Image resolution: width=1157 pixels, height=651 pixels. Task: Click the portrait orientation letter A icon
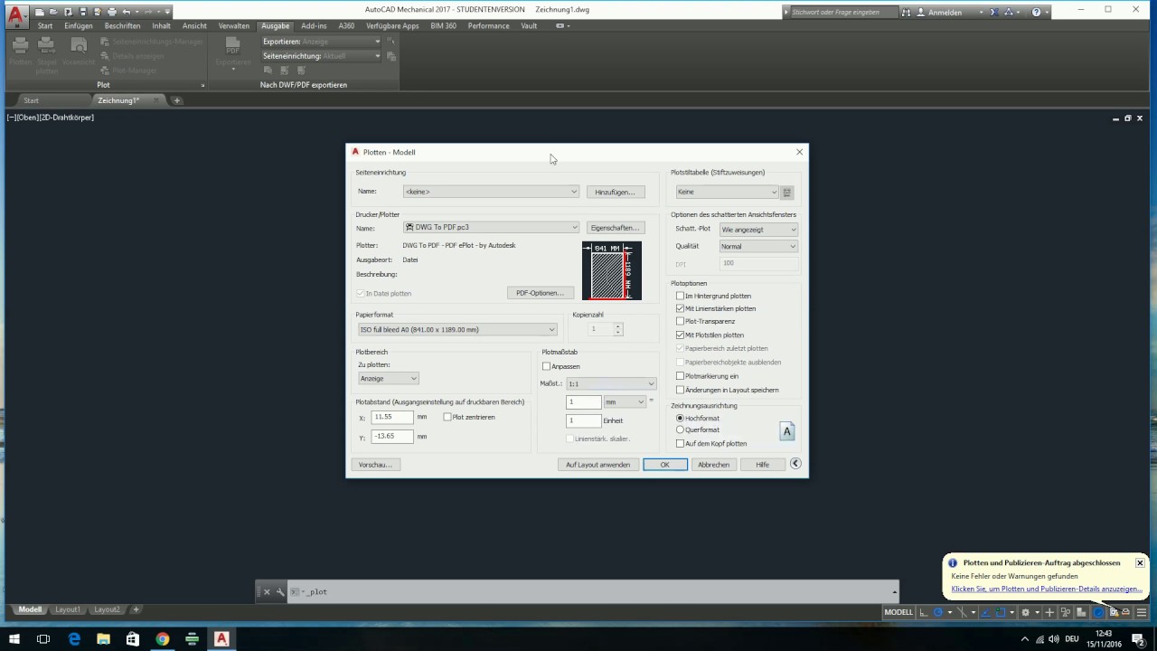point(786,432)
